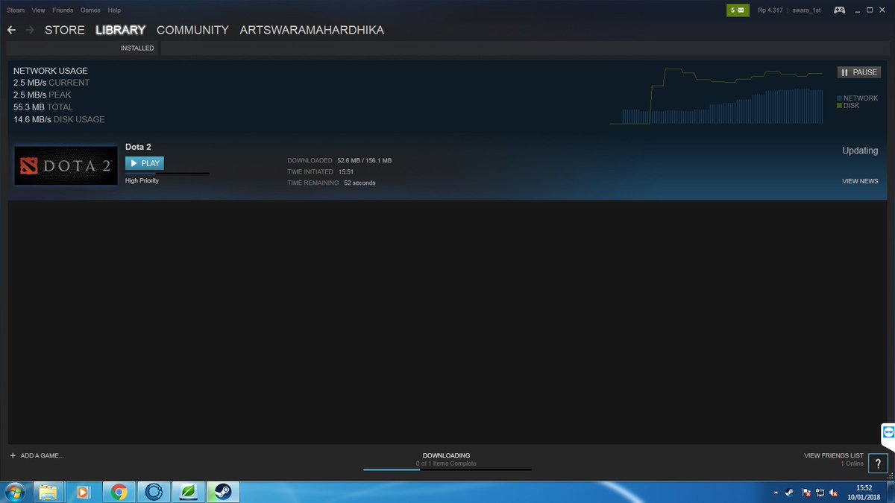Go to STORE tab
The image size is (895, 503).
(x=65, y=31)
